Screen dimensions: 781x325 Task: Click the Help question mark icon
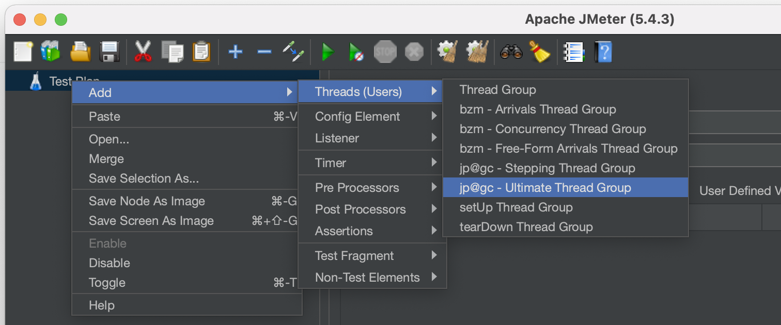603,52
